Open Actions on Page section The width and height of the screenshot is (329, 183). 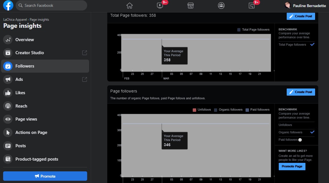[x=45, y=132]
